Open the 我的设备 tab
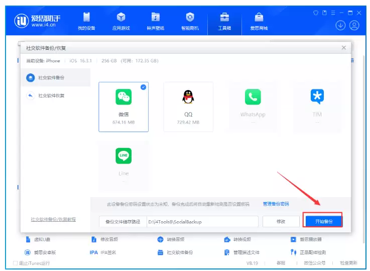Viewport: 370px width, 271px height. coord(86,22)
